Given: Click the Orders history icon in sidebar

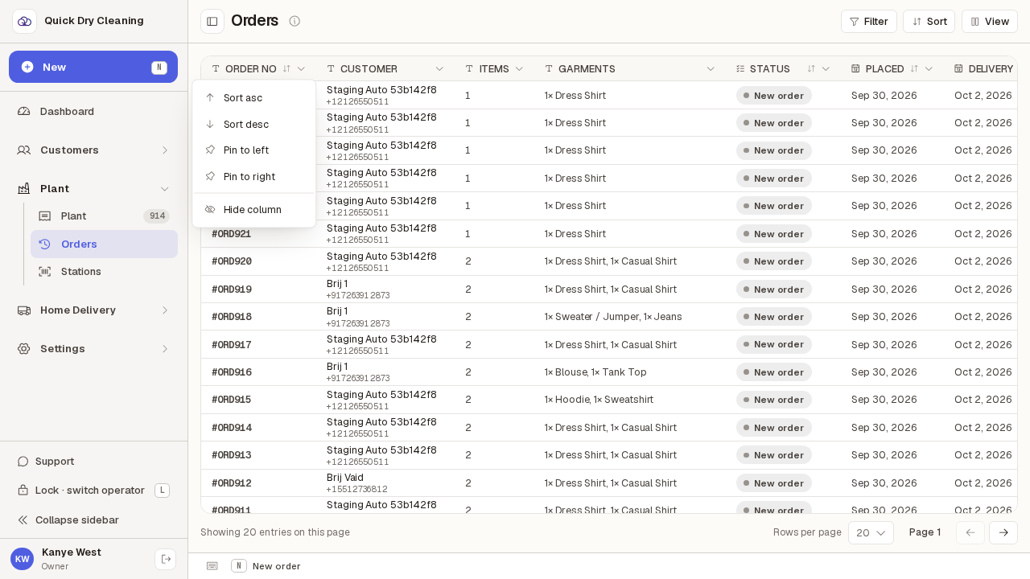Looking at the screenshot, I should (x=45, y=244).
